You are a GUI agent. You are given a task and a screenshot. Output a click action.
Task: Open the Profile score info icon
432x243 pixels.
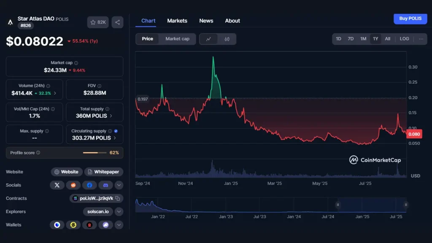[x=38, y=153]
